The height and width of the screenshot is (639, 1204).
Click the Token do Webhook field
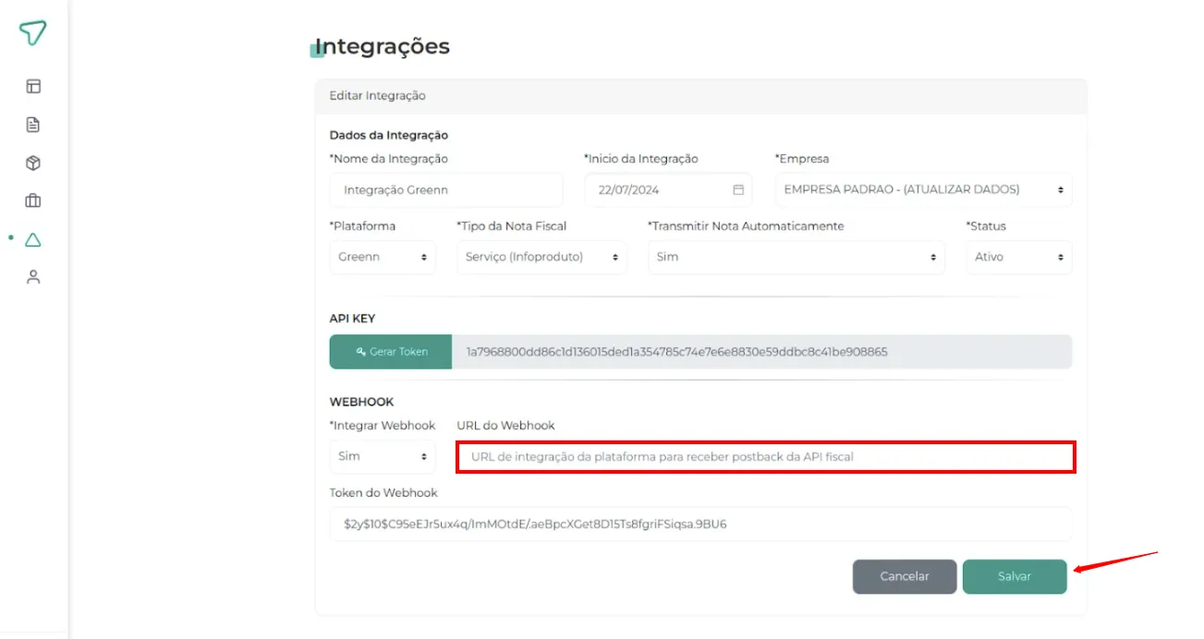(700, 524)
